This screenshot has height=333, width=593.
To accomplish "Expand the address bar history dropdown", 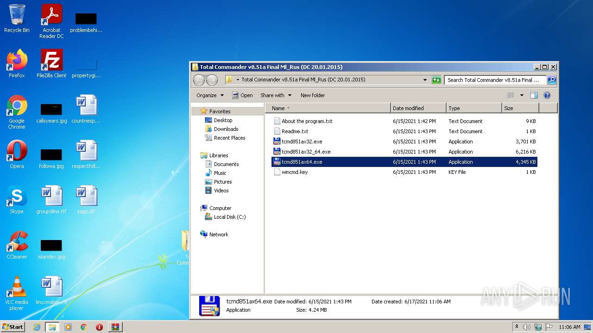I will tap(425, 80).
